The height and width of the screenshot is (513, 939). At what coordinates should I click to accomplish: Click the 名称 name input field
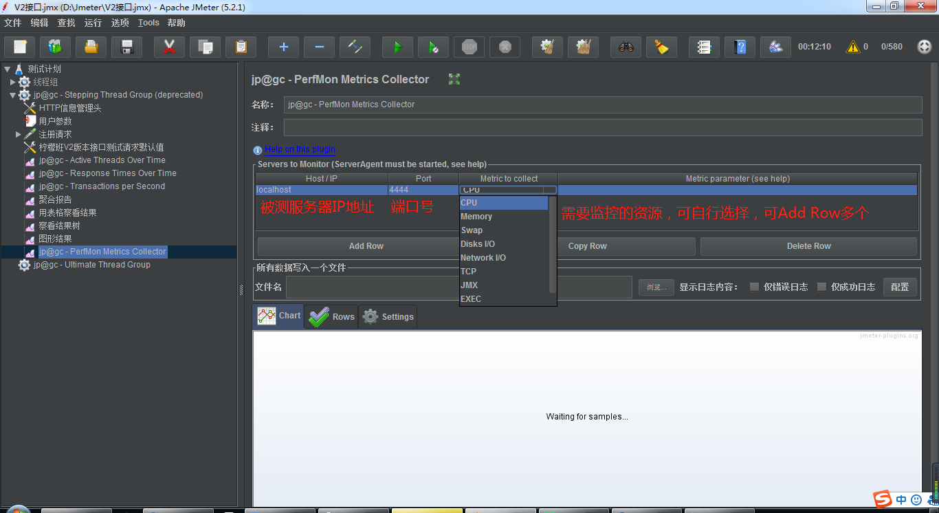pos(603,105)
